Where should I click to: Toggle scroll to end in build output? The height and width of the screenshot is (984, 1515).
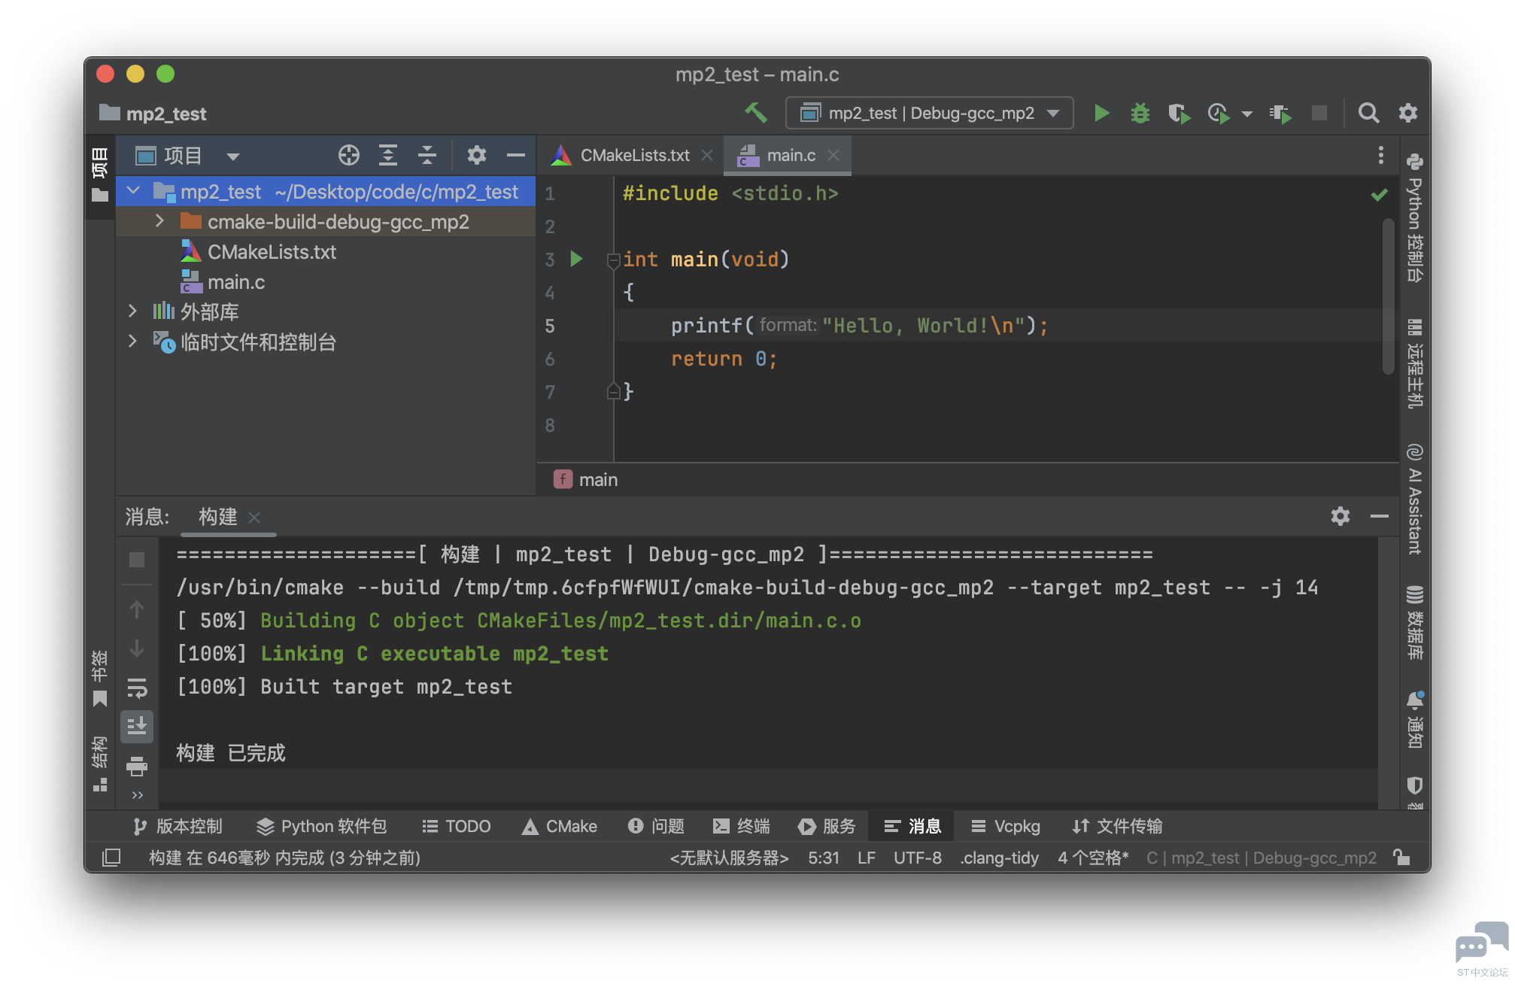tap(137, 727)
